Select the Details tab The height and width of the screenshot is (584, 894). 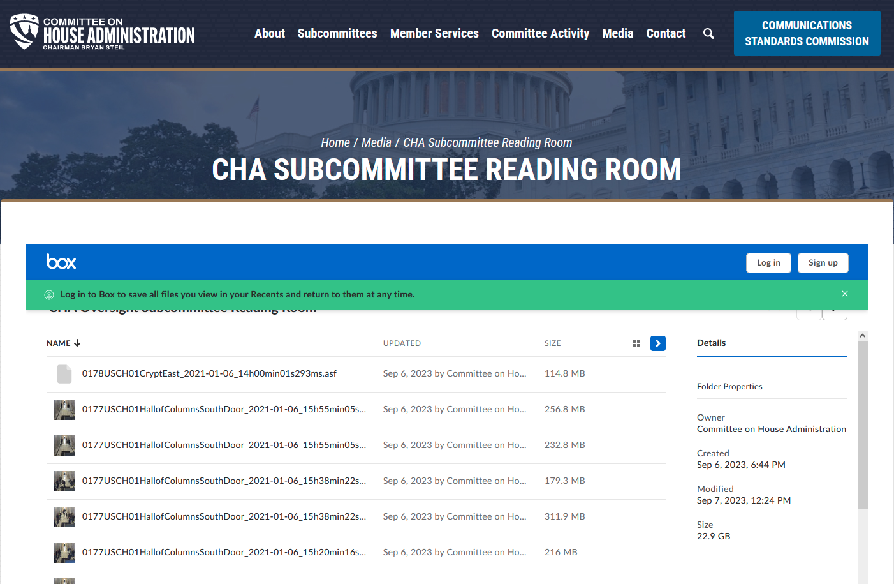pyautogui.click(x=711, y=343)
